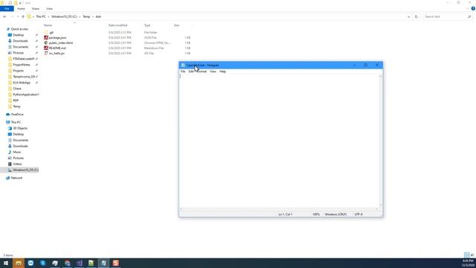Screen dimensions: 476x268
Task: Select the src_hello.jsx file icon
Action: tap(46, 53)
